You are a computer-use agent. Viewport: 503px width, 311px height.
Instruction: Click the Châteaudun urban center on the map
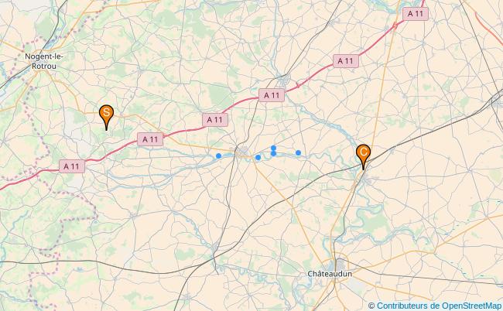point(339,265)
